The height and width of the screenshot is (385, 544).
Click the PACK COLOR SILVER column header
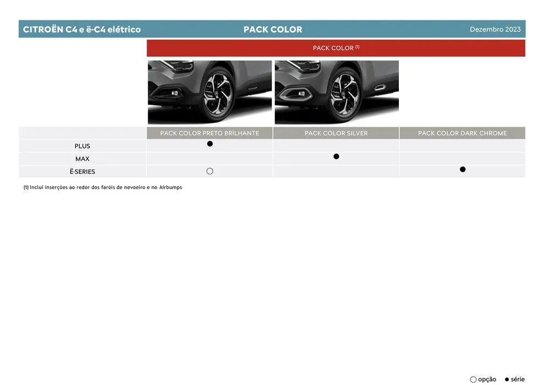336,132
